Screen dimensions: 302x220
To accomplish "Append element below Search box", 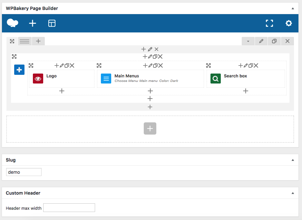I will pyautogui.click(x=246, y=91).
